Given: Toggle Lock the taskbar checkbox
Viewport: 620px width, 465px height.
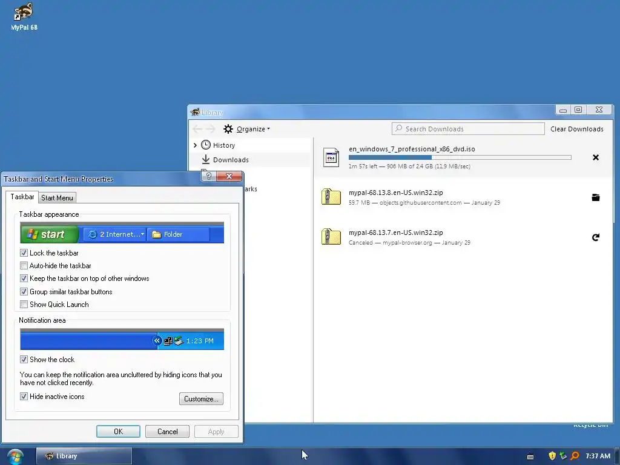Looking at the screenshot, I should click(x=24, y=252).
